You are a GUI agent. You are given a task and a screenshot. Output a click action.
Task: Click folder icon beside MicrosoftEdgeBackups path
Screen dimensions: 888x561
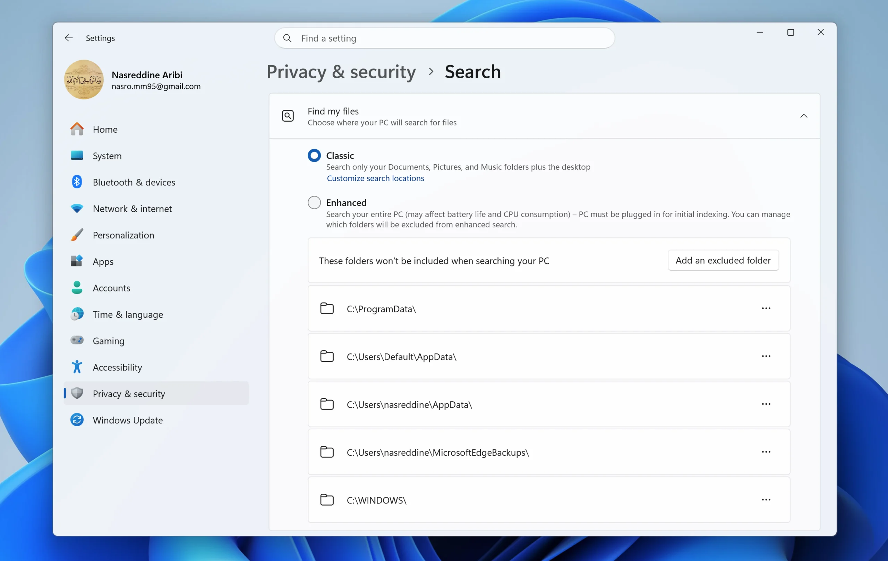[x=327, y=452]
